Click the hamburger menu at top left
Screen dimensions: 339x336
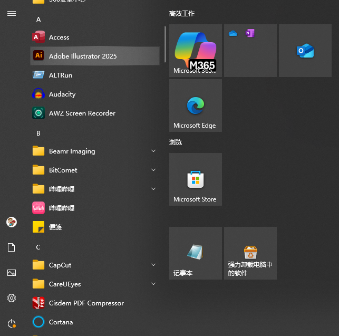[12, 14]
